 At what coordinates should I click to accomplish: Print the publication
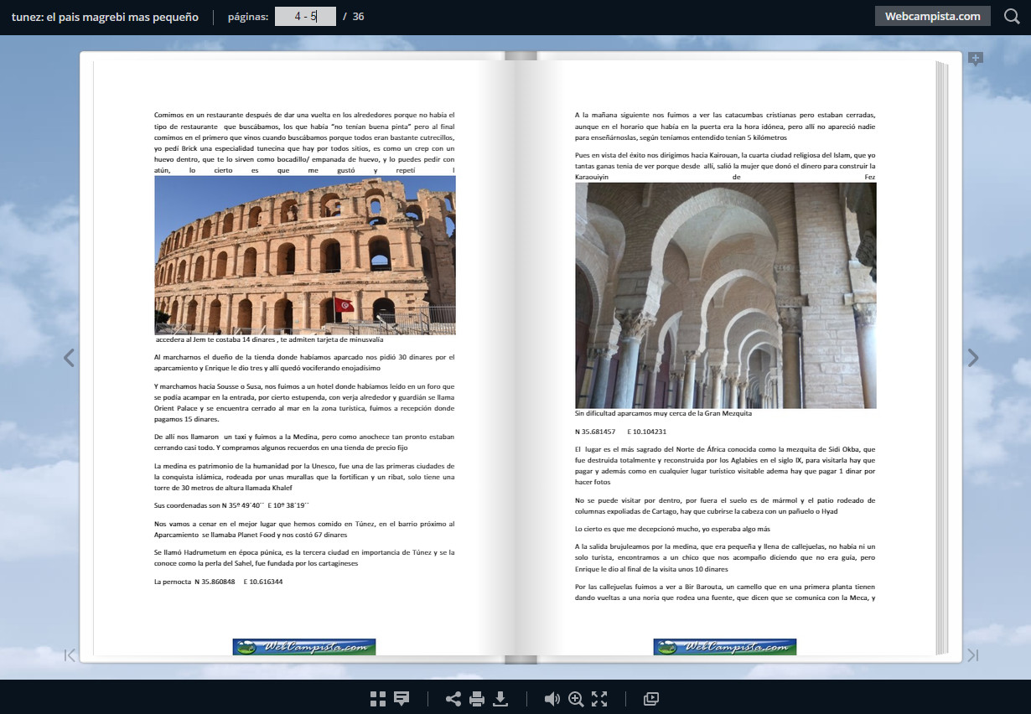click(x=477, y=699)
